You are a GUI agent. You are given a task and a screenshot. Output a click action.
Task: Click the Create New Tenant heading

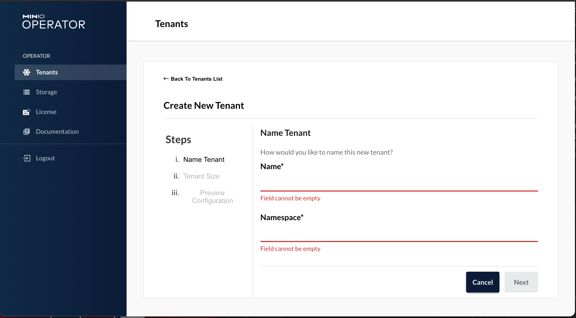coord(204,106)
